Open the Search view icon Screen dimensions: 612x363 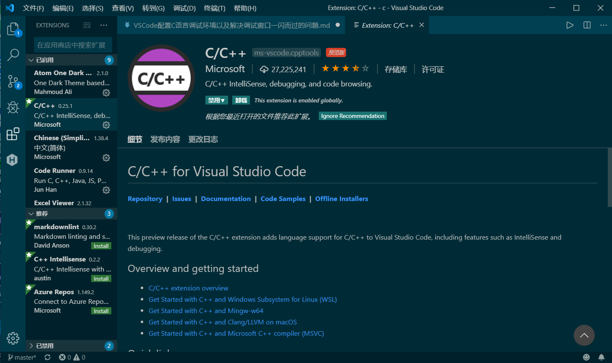(13, 55)
